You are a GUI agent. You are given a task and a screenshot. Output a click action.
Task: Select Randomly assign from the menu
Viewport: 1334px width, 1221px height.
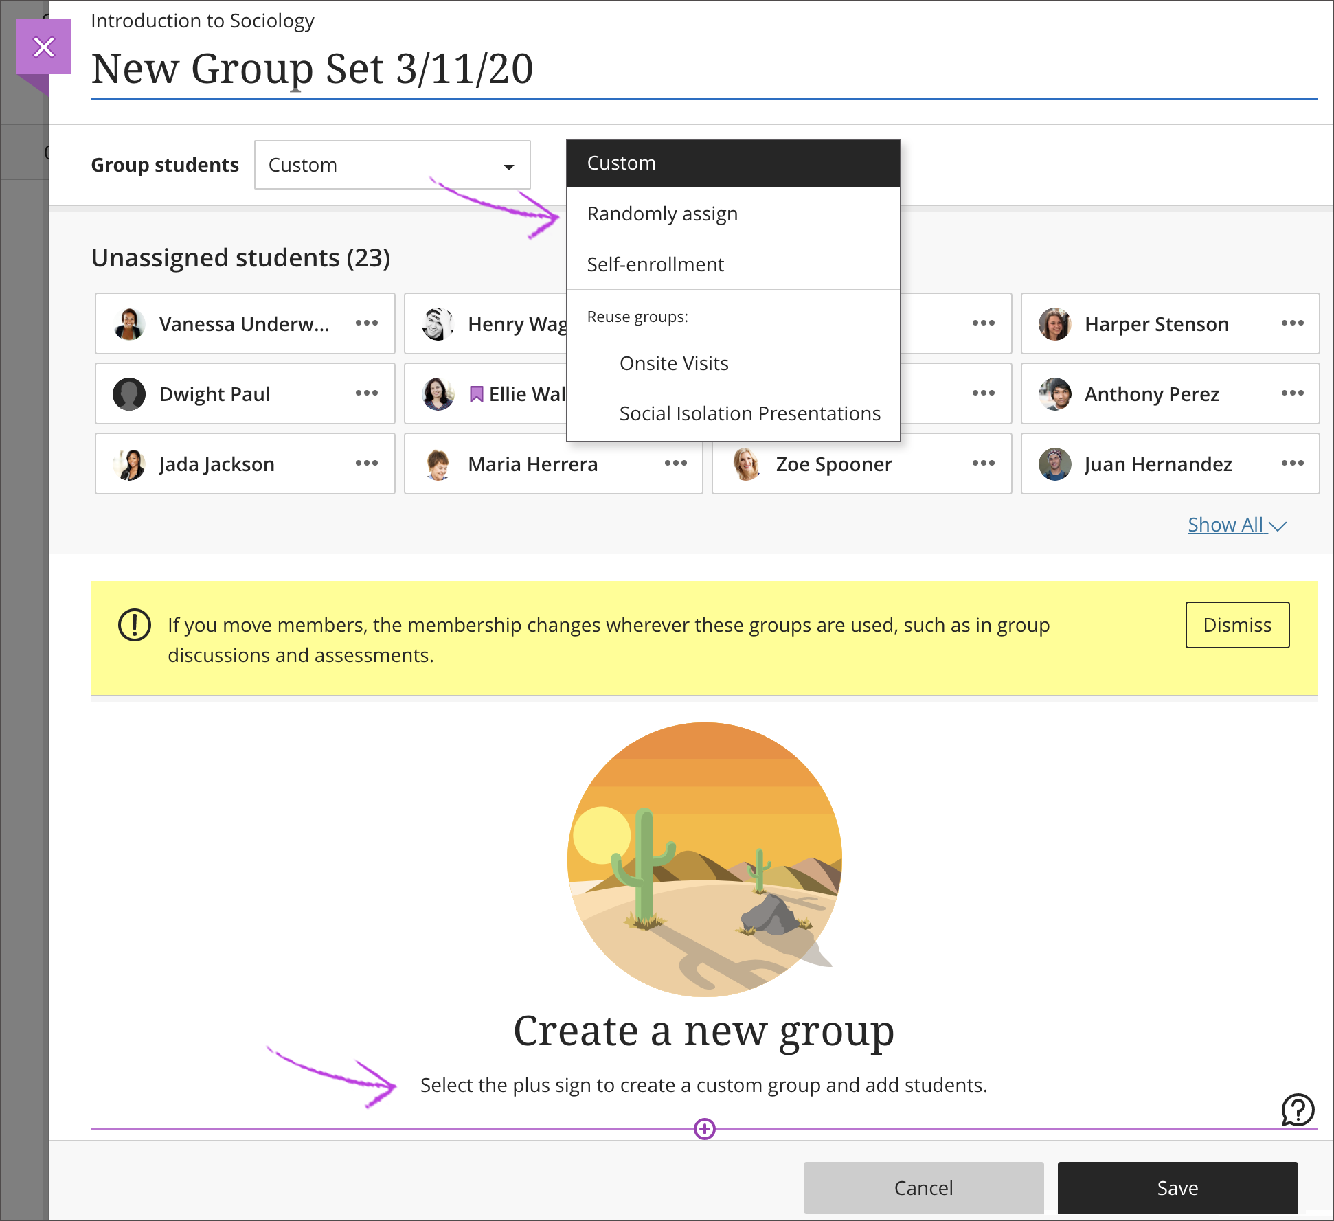click(x=662, y=213)
